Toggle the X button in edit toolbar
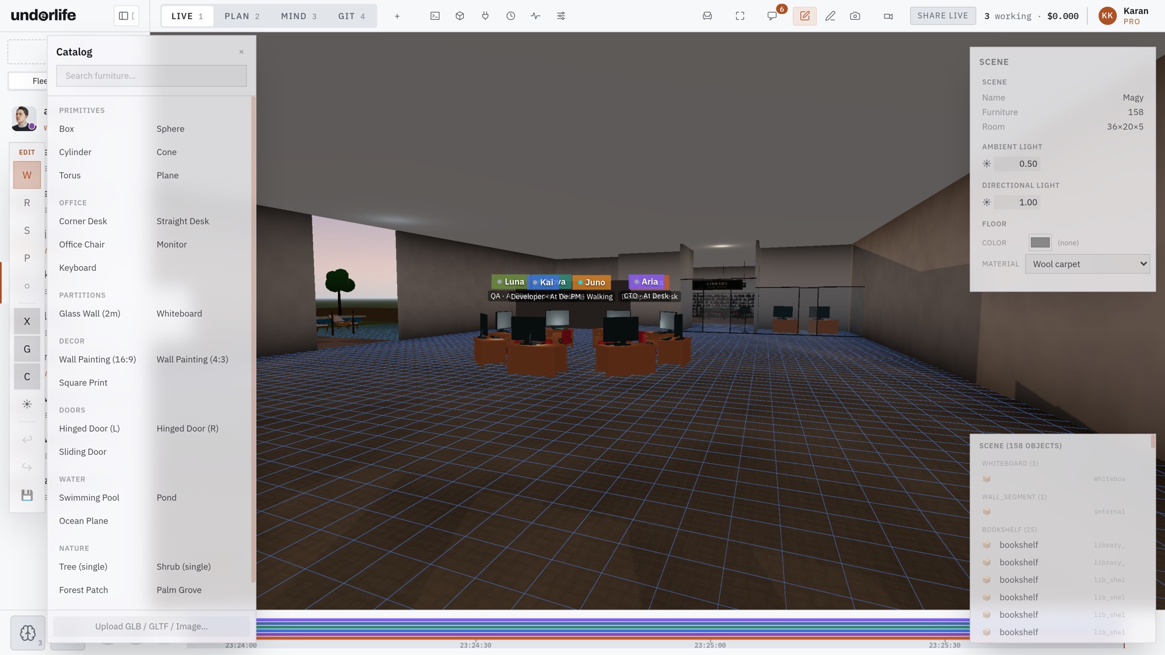Image resolution: width=1165 pixels, height=655 pixels. [x=27, y=321]
